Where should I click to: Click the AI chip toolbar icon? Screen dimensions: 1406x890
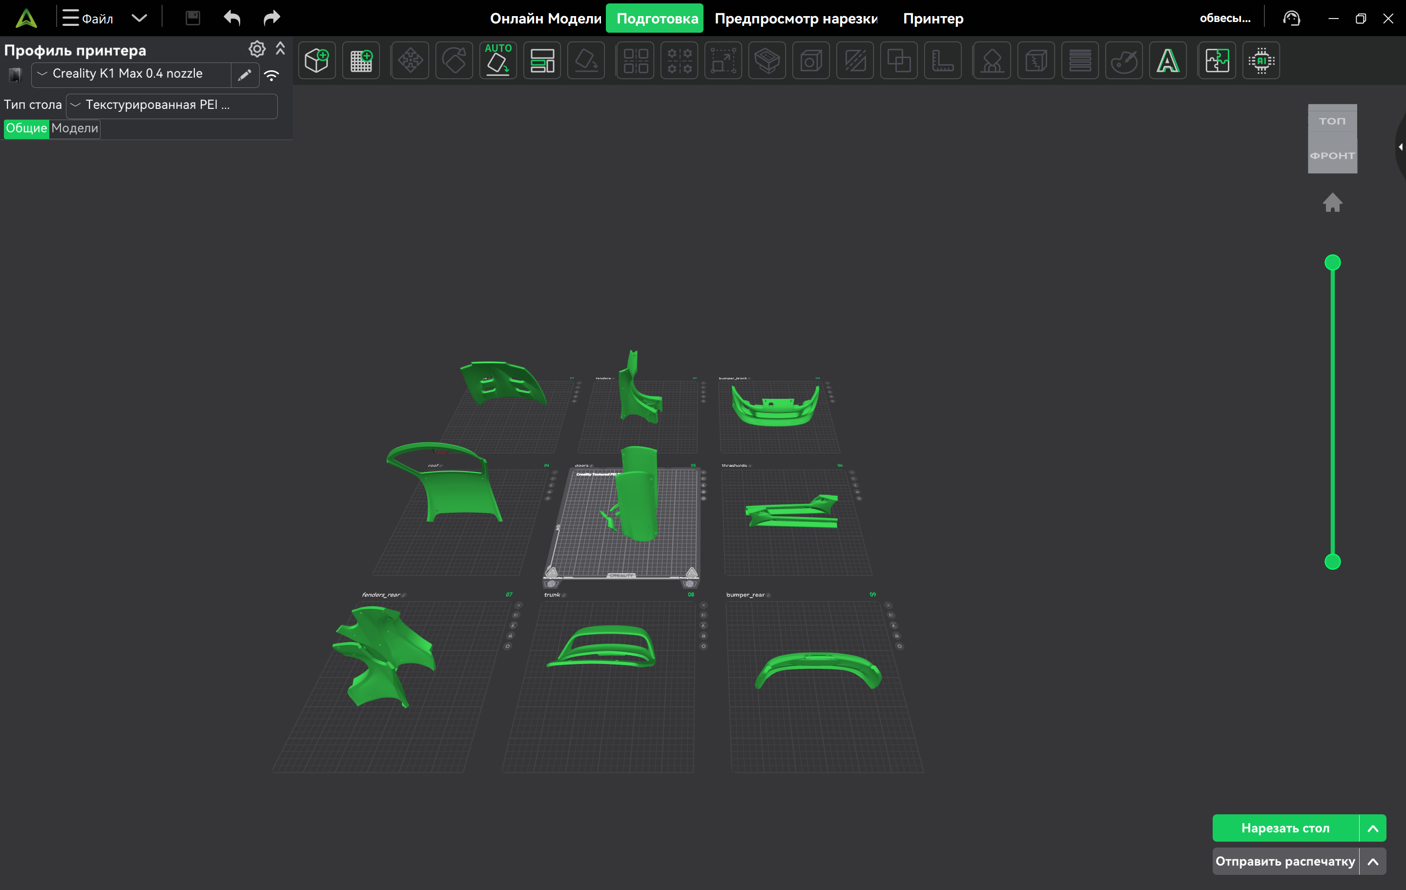click(1261, 60)
